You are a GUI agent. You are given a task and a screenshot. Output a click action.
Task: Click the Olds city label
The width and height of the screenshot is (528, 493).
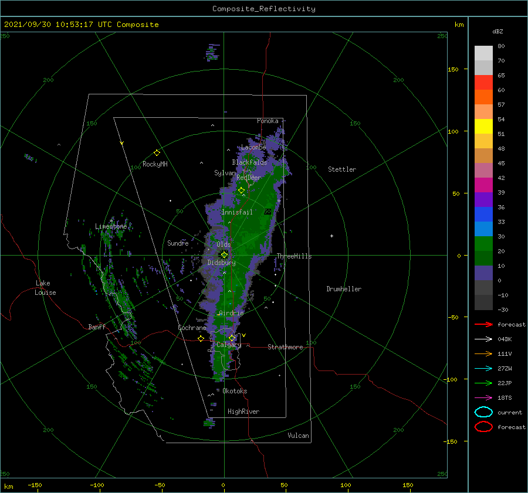click(x=224, y=244)
